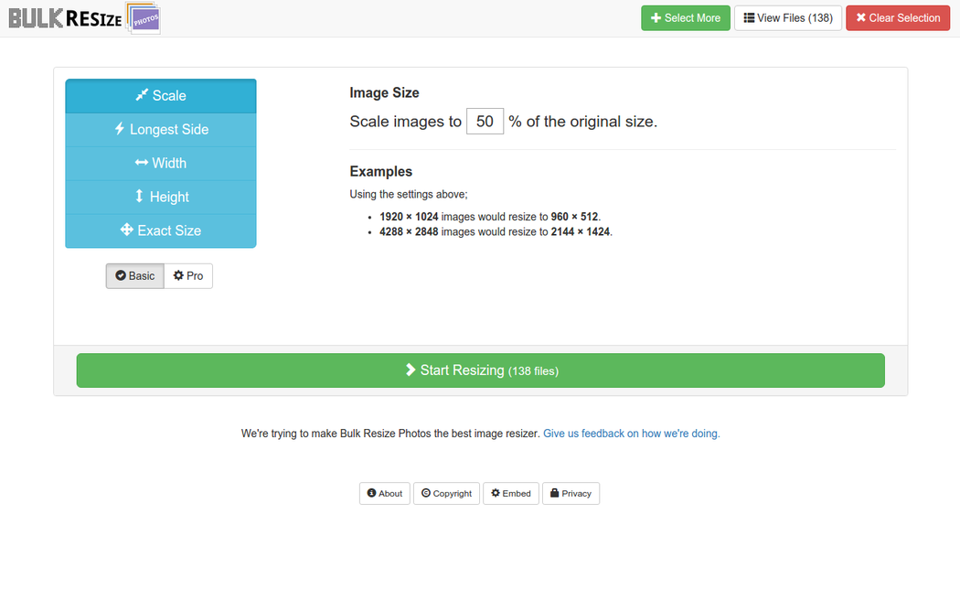This screenshot has height=600, width=960.
Task: Open the feedback link
Action: point(631,434)
